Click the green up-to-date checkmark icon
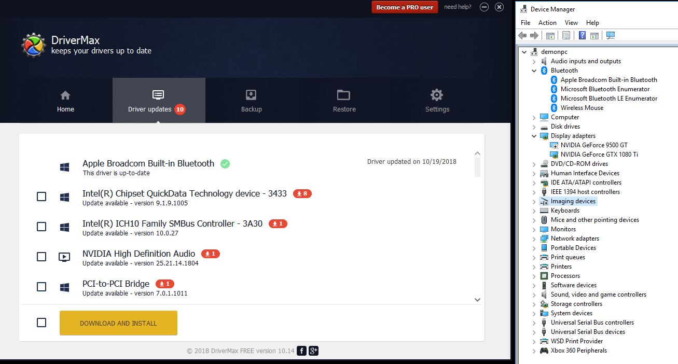Screen dimensions: 678x364 [x=225, y=164]
